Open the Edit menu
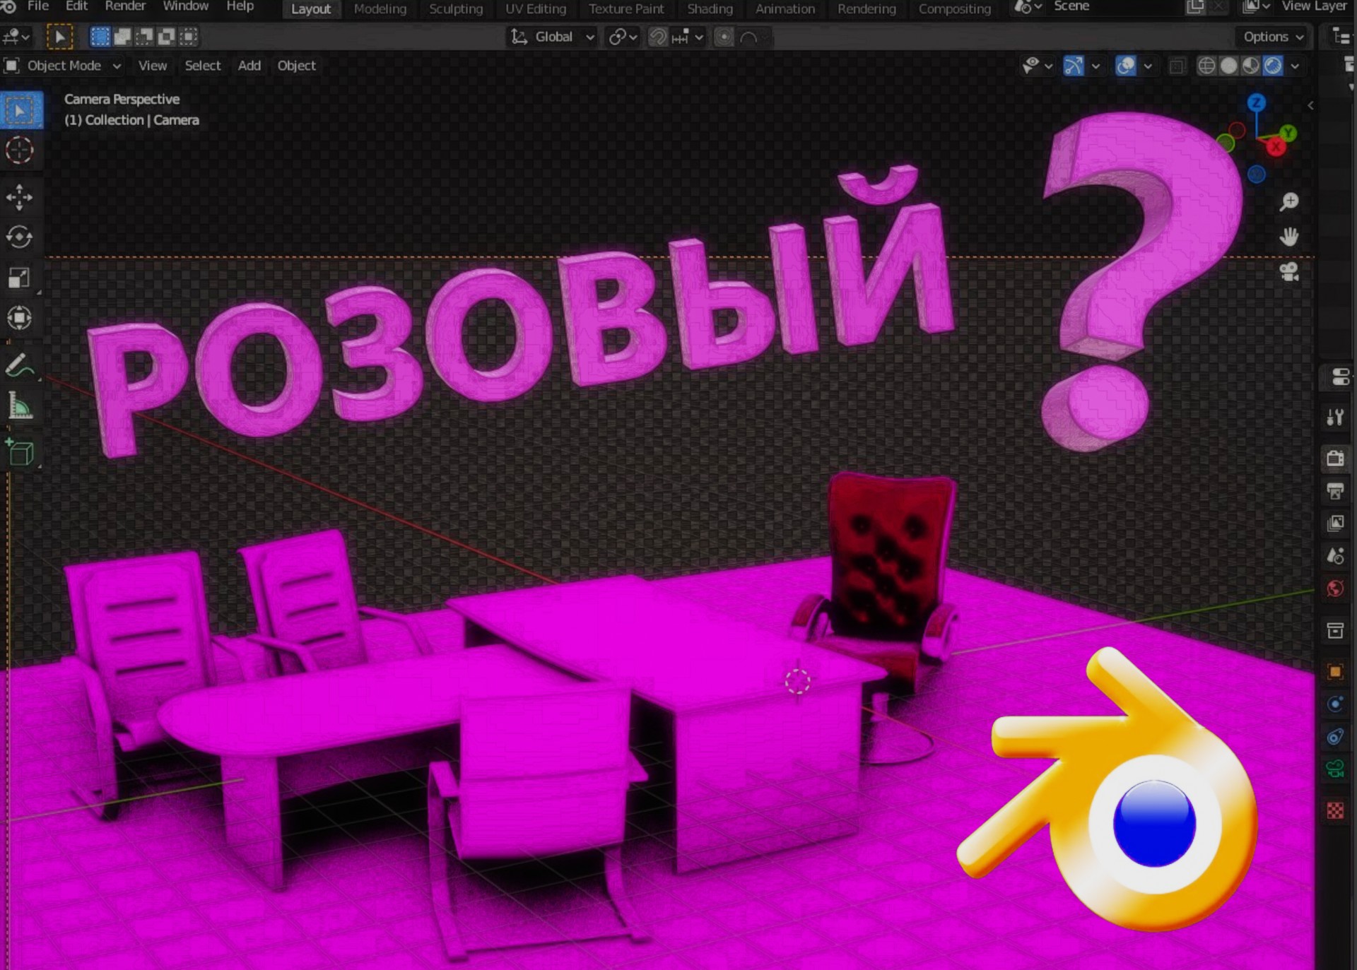Screen dimensions: 1357x970 76,6
